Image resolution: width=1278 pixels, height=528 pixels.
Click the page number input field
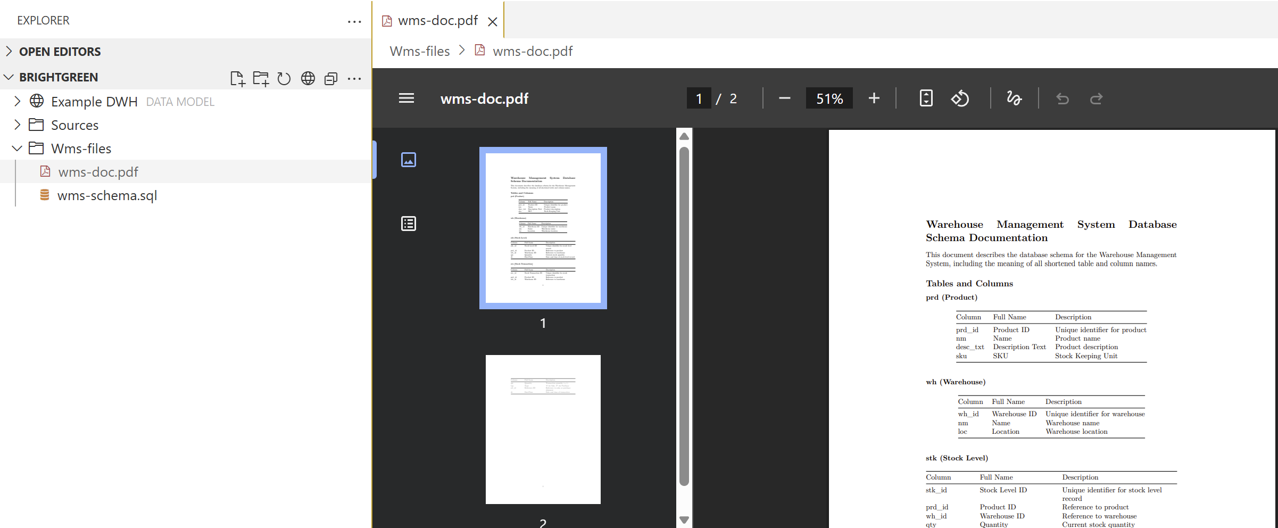(x=699, y=98)
